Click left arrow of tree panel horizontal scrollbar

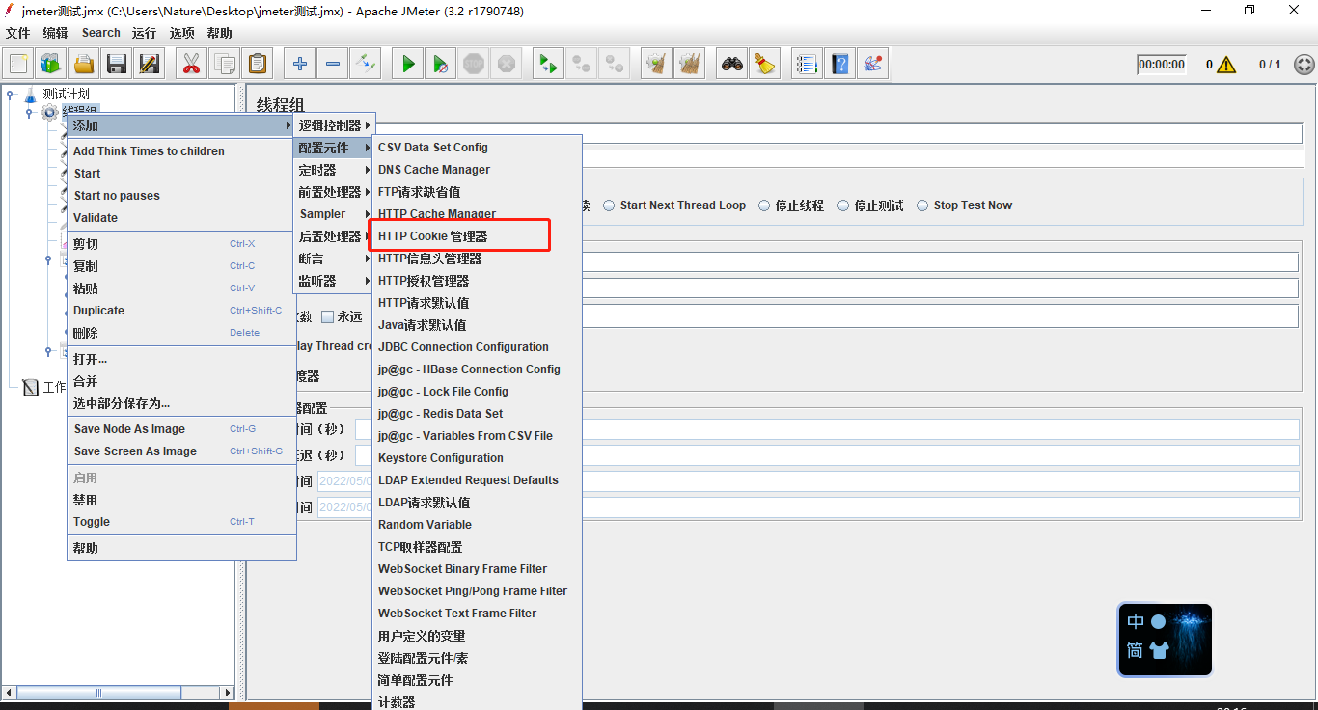(x=11, y=692)
